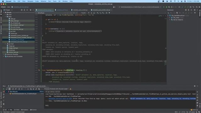Image resolution: width=201 pixels, height=113 pixels.
Task: Expand the cmd folder in project tree
Action: pos(5,15)
